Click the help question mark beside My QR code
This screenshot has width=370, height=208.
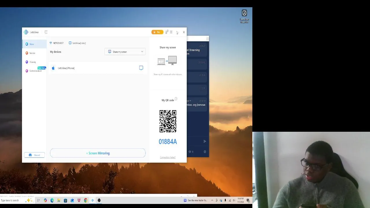coord(176,99)
